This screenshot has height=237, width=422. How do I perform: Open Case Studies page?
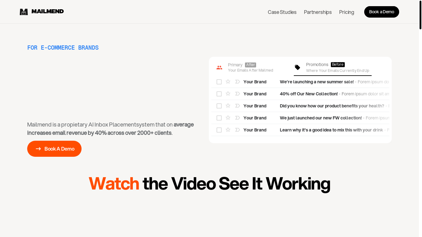[282, 12]
